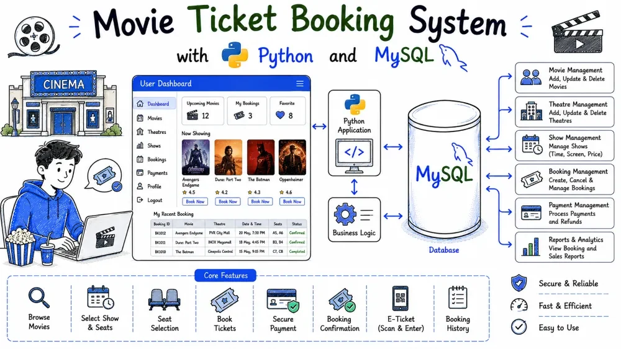The width and height of the screenshot is (621, 349).
Task: Click Logout in the sidebar
Action: (149, 200)
